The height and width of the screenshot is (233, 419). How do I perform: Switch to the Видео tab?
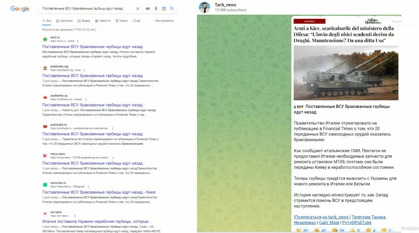[x=84, y=21]
